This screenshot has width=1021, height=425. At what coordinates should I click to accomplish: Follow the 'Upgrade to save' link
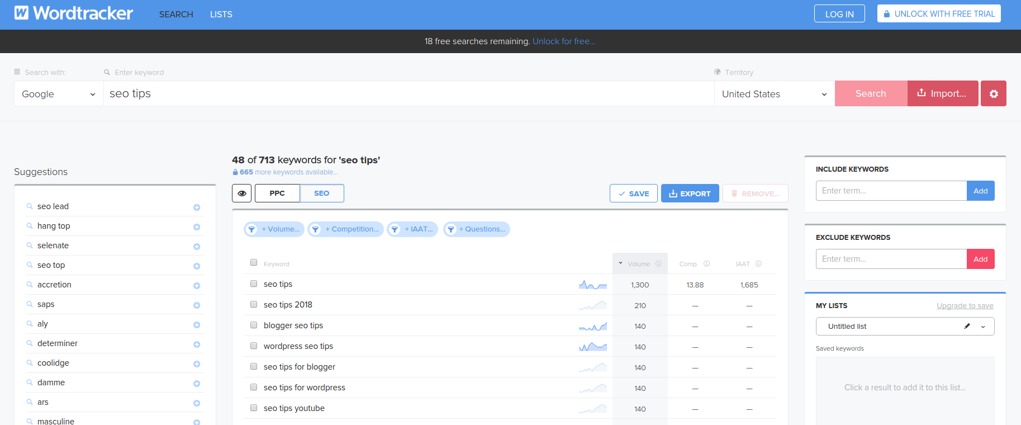click(965, 306)
